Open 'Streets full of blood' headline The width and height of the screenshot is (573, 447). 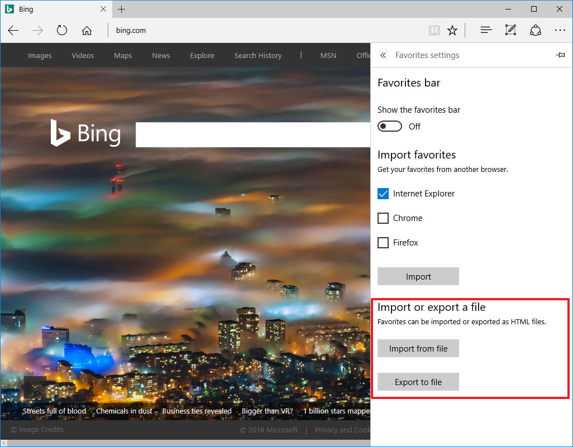tap(54, 411)
